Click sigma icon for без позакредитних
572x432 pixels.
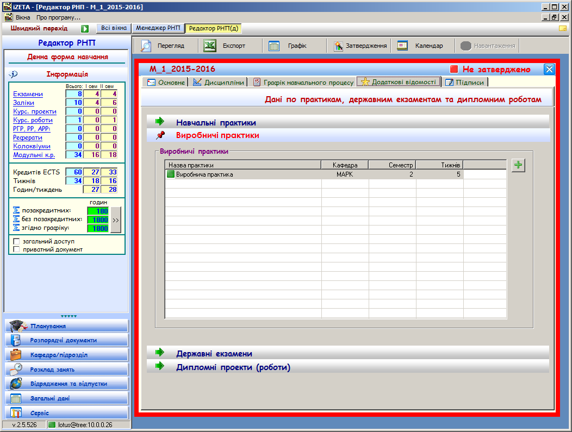[x=16, y=219]
